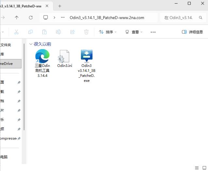The width and height of the screenshot is (208, 171).
Task: Switch to details list view icon
Action: 197,168
